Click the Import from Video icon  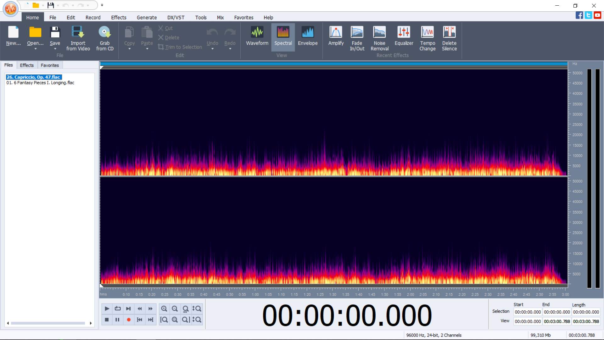click(x=78, y=32)
